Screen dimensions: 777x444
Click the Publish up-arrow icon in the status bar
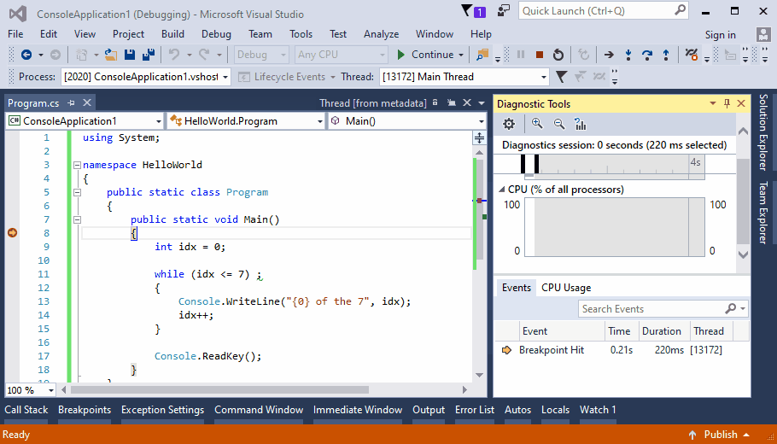point(692,435)
